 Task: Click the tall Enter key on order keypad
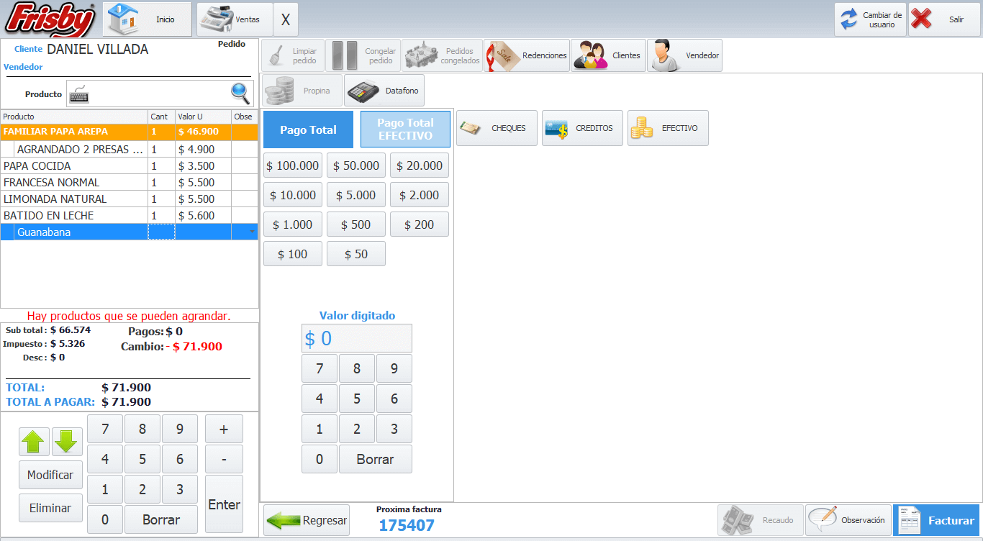click(224, 504)
